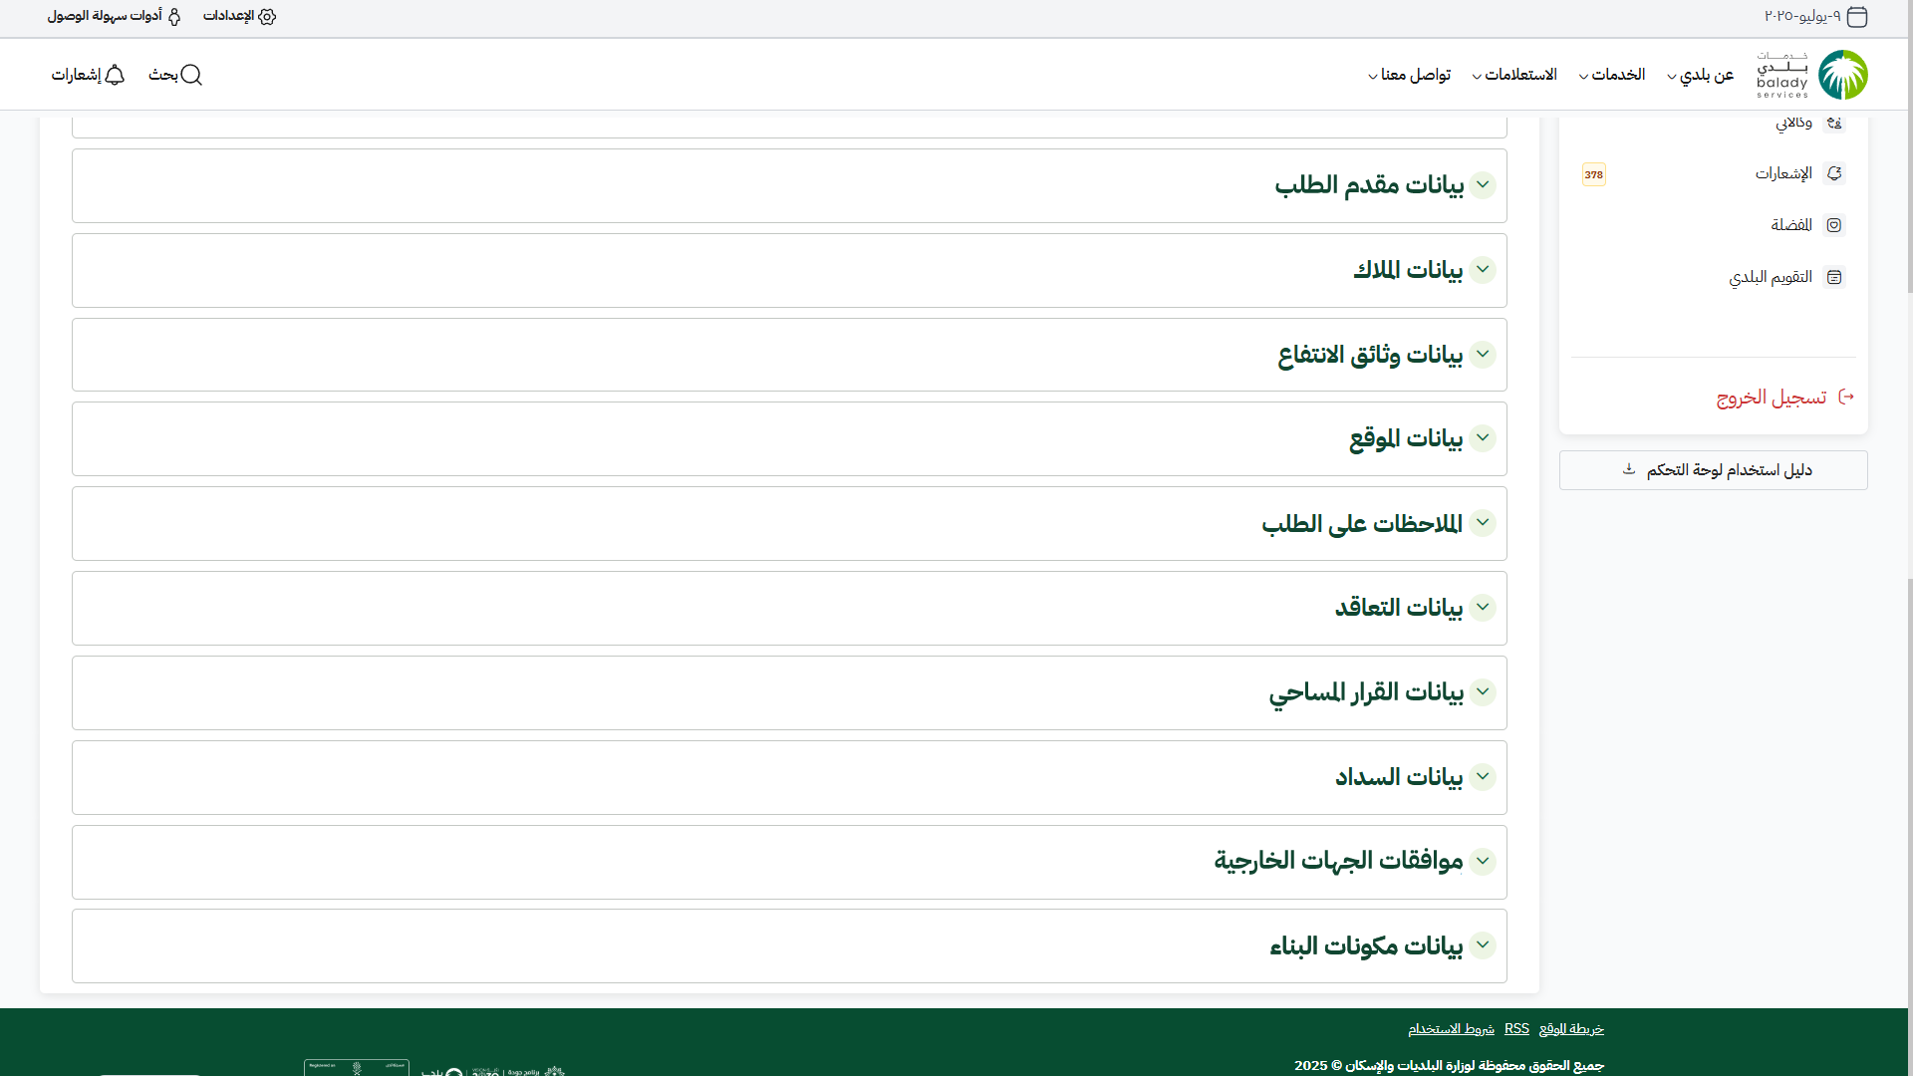
Task: Expand the بيانات السداد section
Action: tap(1483, 777)
